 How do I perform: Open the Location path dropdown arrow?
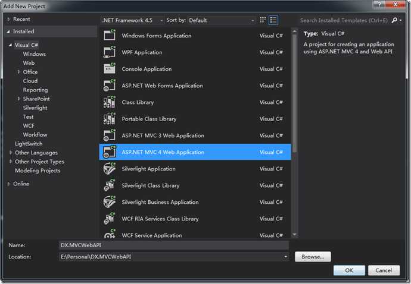coord(285,257)
